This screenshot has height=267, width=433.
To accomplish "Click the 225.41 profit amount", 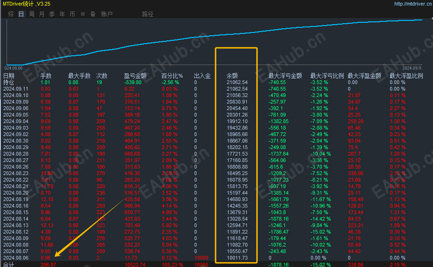I will (x=132, y=95).
